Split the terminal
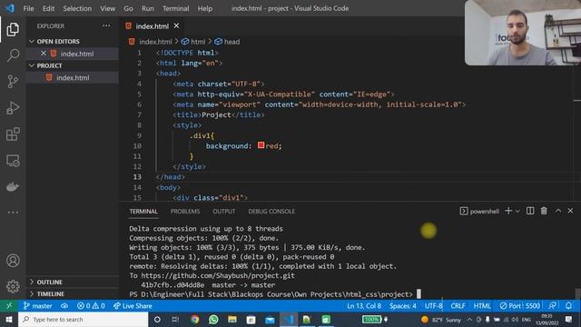Screen dimensions: 581x327 530,211
